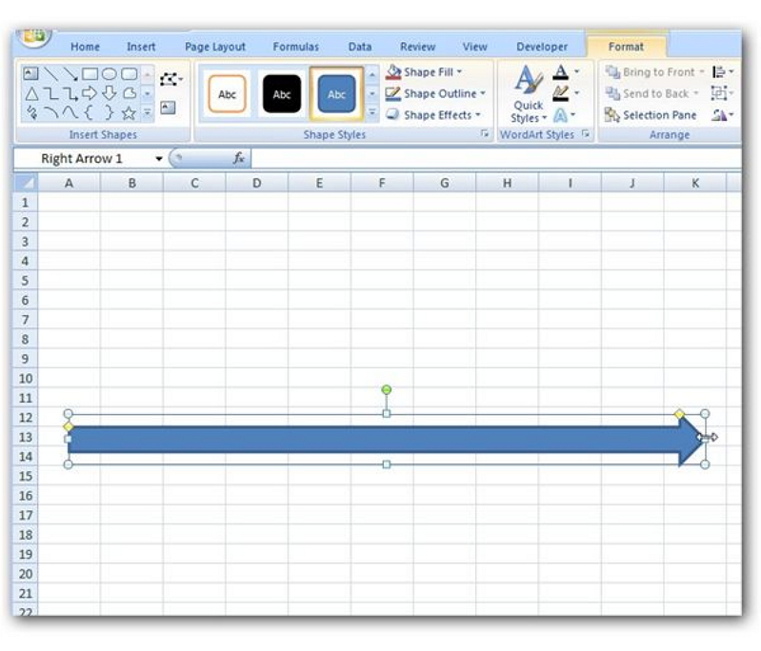Image resolution: width=761 pixels, height=651 pixels.
Task: Pick the Oval shape from Insert Shapes
Action: pos(110,73)
